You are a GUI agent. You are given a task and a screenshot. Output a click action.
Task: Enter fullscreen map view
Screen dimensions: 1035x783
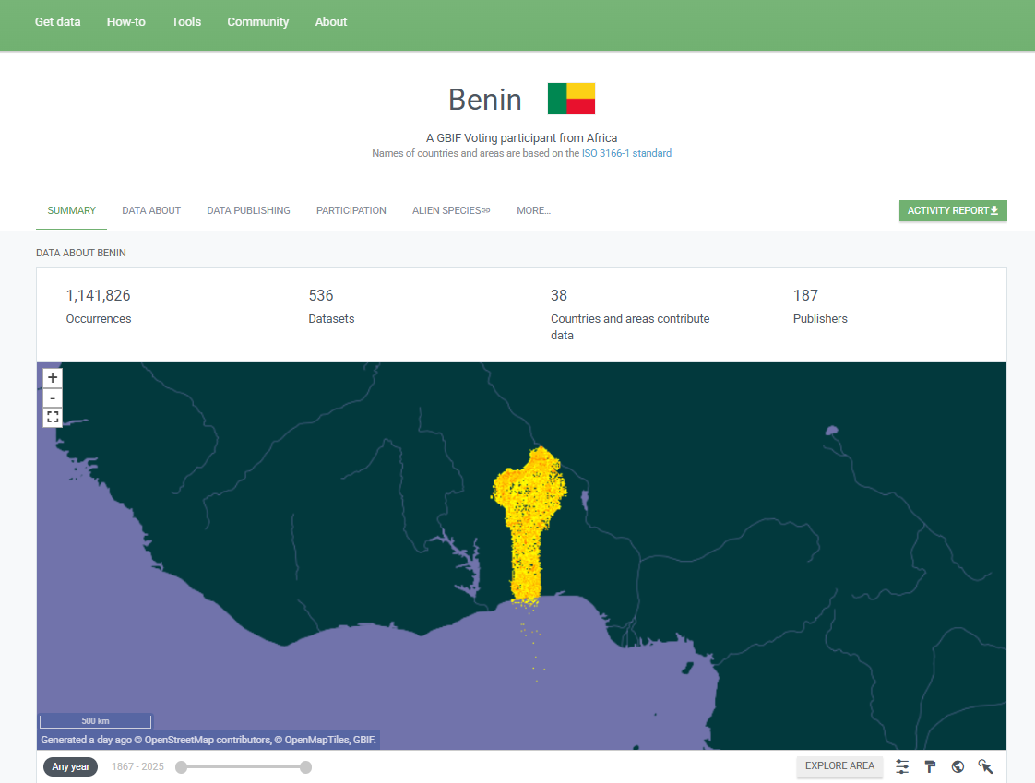click(x=52, y=417)
